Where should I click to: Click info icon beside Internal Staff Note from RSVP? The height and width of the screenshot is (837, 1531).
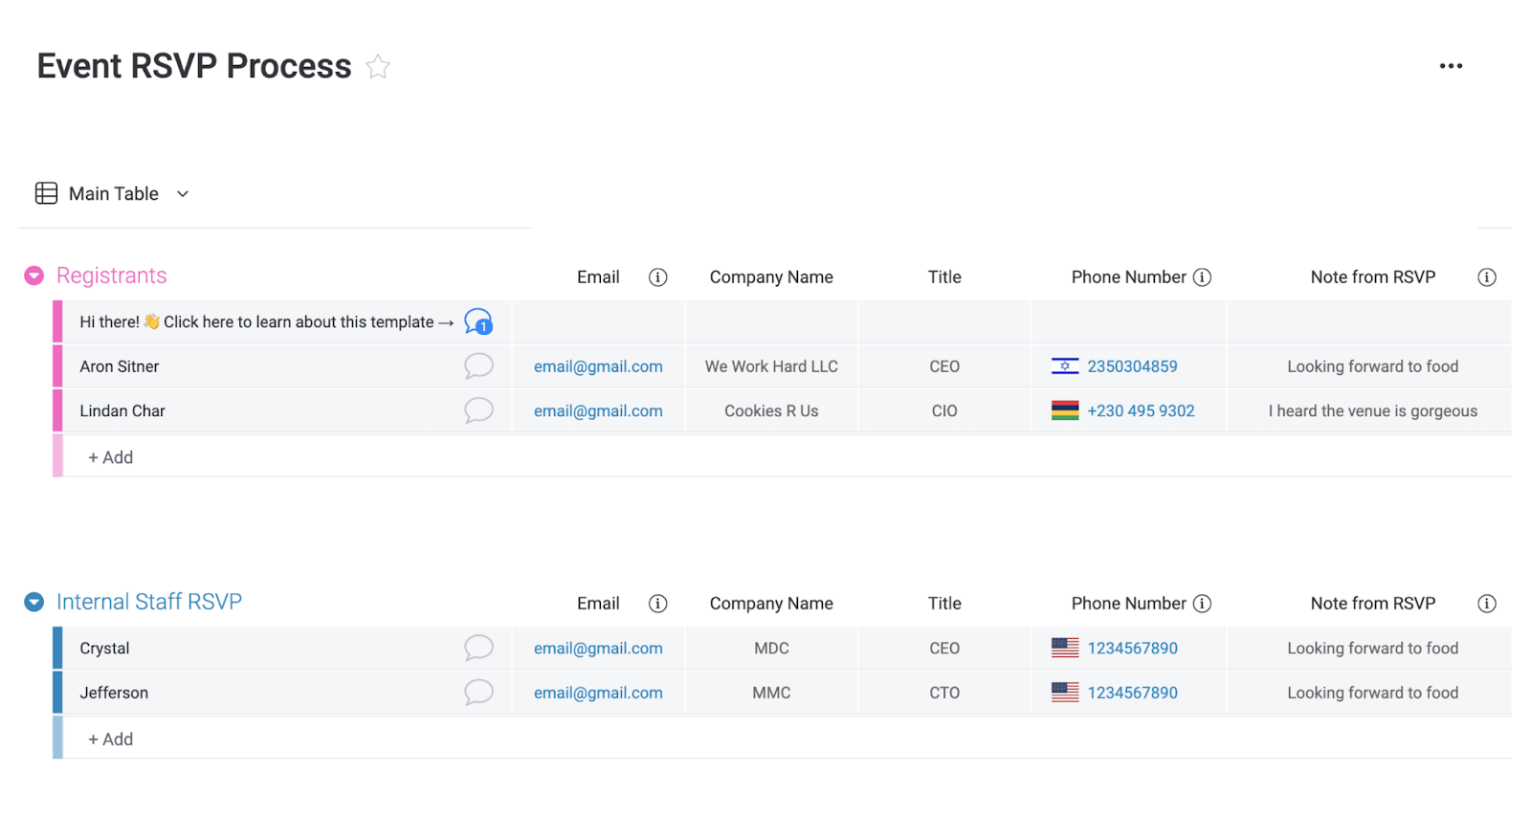[x=1486, y=604]
